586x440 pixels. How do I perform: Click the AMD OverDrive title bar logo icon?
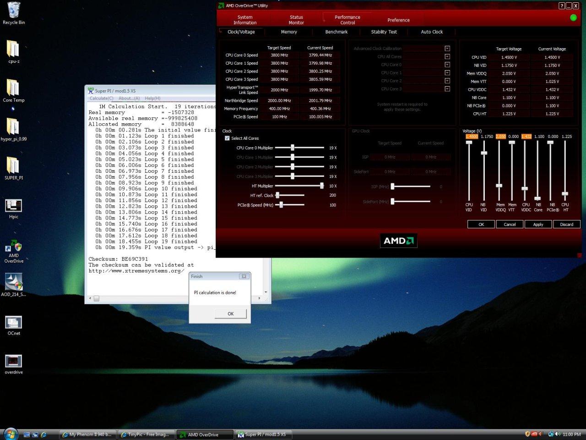(x=222, y=5)
